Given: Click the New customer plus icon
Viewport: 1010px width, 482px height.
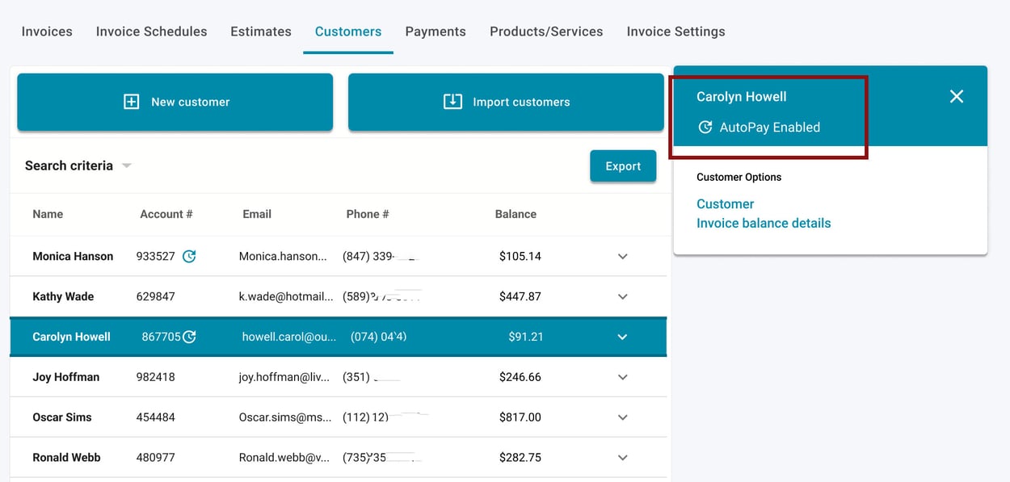Looking at the screenshot, I should pos(131,102).
